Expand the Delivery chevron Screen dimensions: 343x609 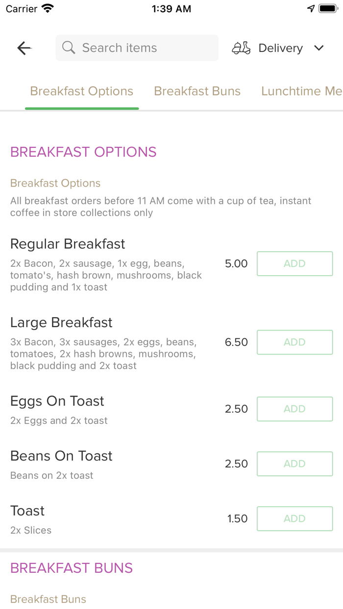[319, 48]
